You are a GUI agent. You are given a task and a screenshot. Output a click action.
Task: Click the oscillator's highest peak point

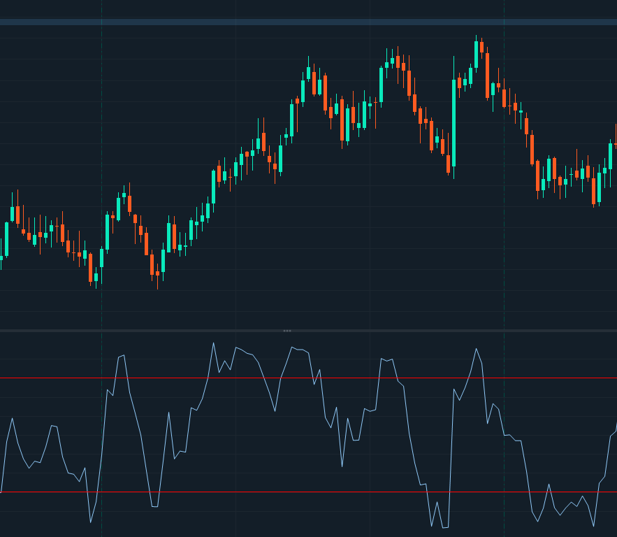(x=213, y=343)
